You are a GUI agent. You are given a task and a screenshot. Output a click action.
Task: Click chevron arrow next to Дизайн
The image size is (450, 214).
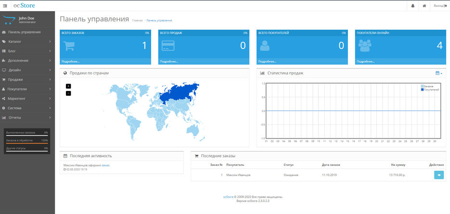click(x=50, y=70)
